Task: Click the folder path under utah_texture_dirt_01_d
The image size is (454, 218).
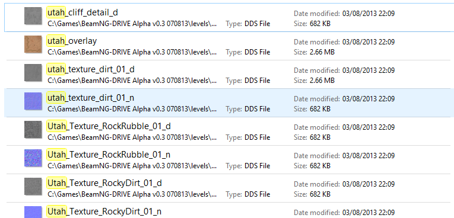Action: tap(132, 81)
